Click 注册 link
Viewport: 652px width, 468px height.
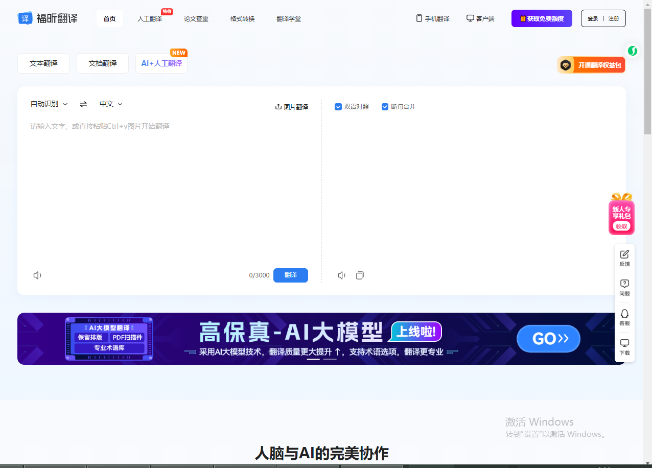[614, 19]
